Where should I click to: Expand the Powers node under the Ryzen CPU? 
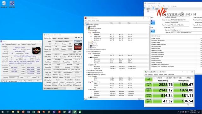(x=89, y=42)
